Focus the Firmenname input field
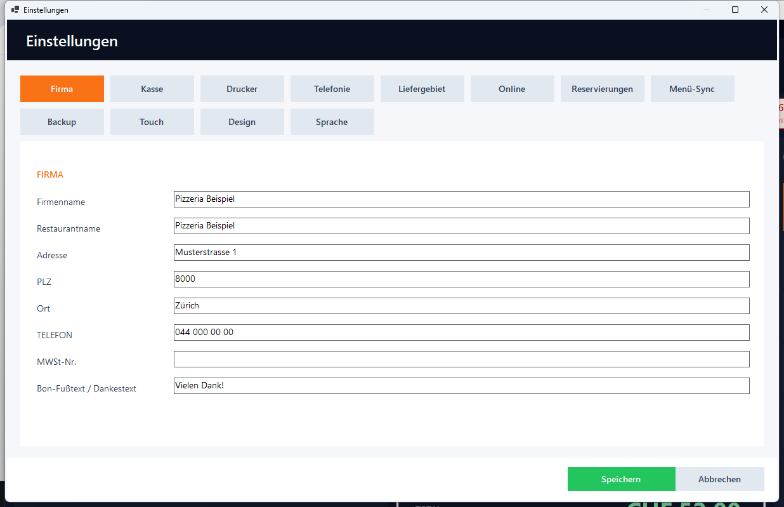 coord(462,199)
